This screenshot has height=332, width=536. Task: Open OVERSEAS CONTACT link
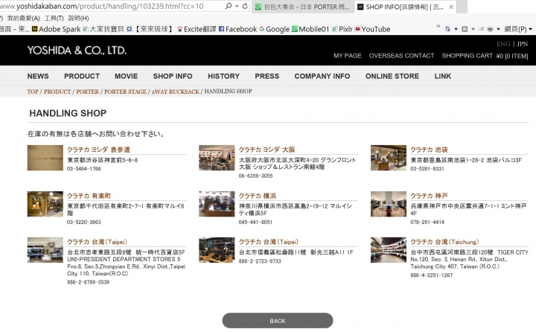click(x=401, y=56)
